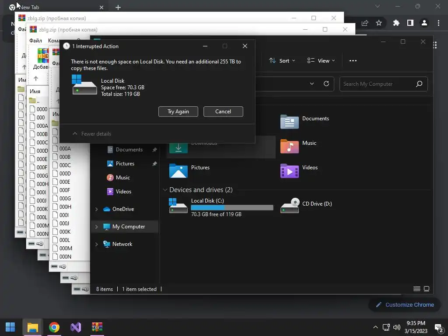Toggle Chrome side panel icon
The image size is (448, 336).
[x=410, y=23]
